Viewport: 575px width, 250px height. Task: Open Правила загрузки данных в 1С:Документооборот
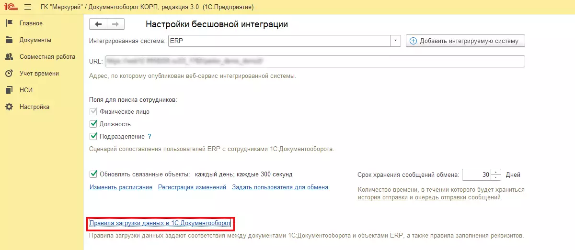pyautogui.click(x=160, y=223)
